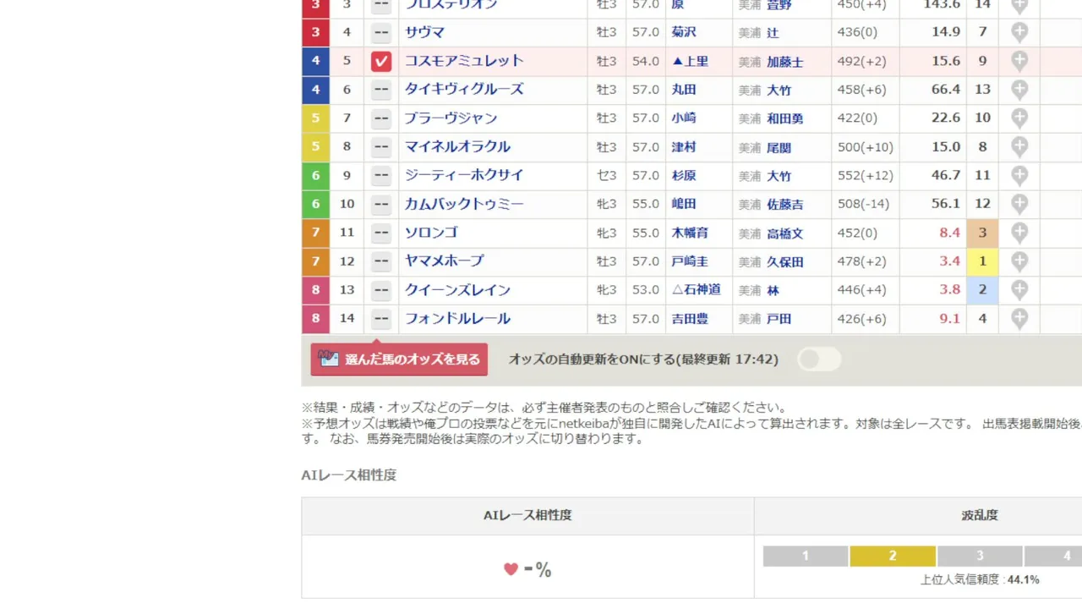Open horse page for ジーティーホクサイ
This screenshot has width=1082, height=609.
pos(464,175)
